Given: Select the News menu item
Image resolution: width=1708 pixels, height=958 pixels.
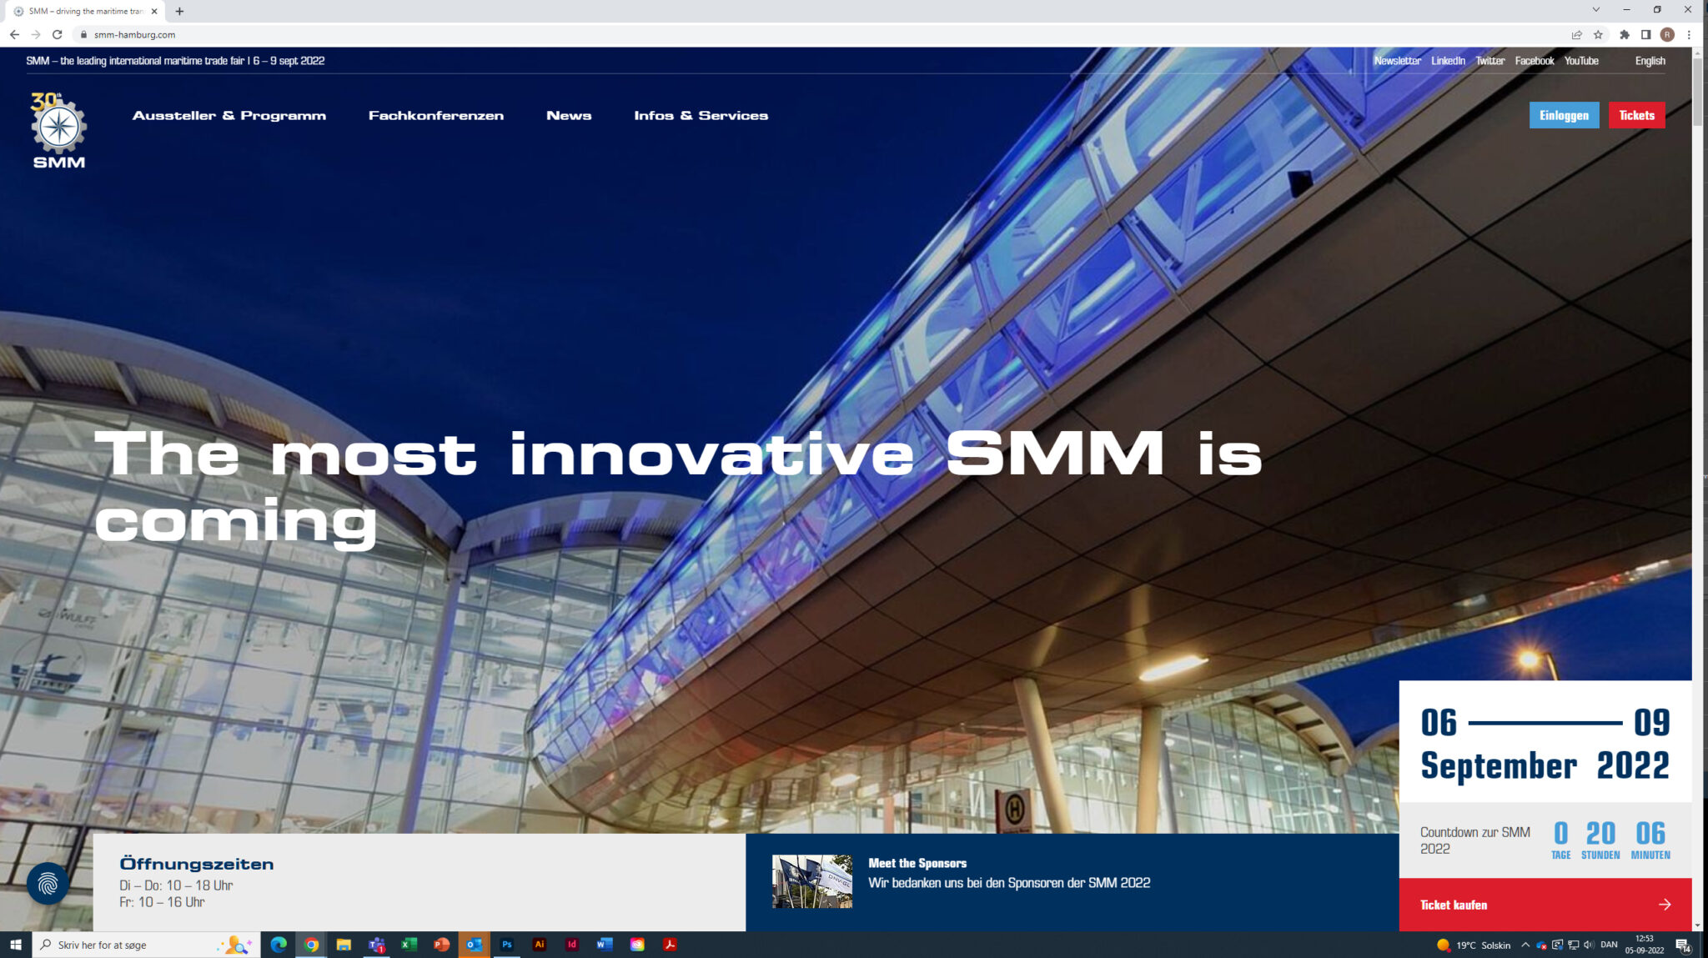Looking at the screenshot, I should tap(569, 116).
